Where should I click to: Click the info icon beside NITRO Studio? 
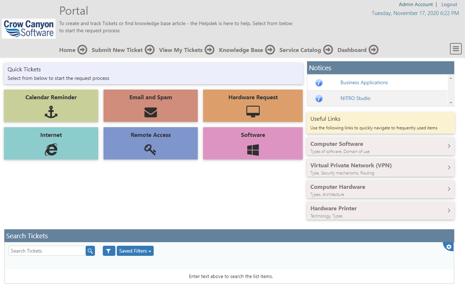coord(319,99)
